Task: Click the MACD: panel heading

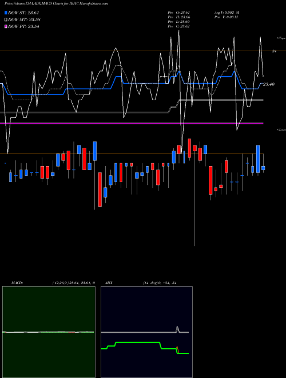Action: [17, 283]
